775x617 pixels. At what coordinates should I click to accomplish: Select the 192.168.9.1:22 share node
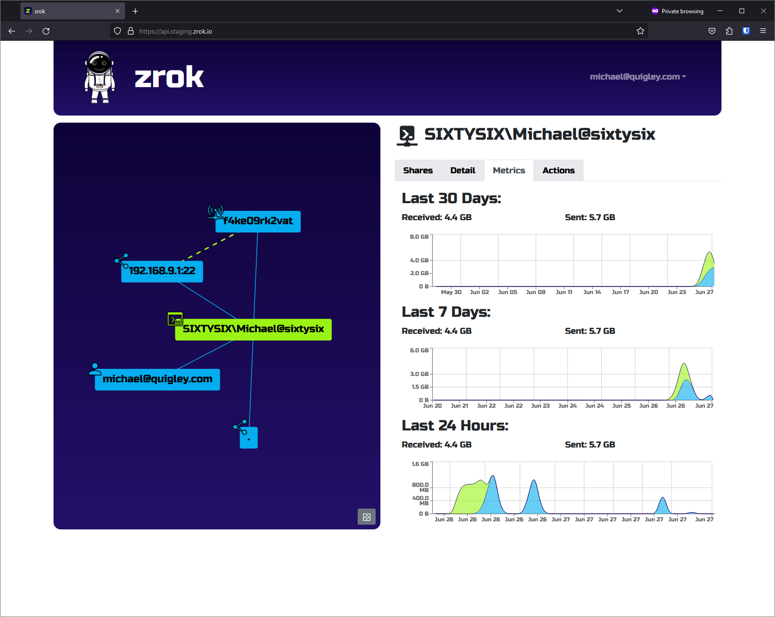[162, 271]
